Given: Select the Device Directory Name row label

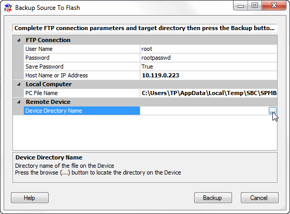Looking at the screenshot, I should (82, 111).
